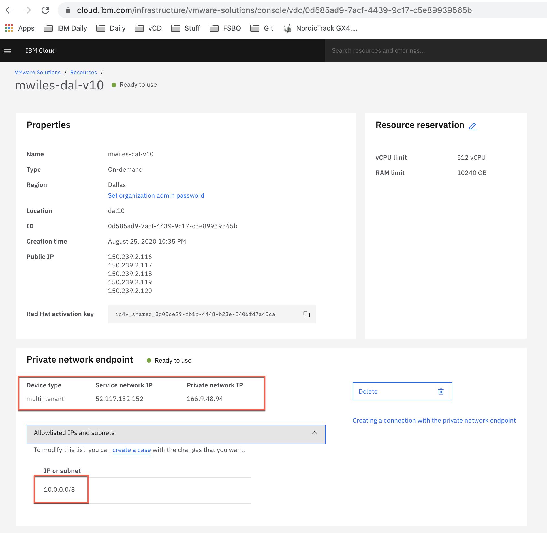This screenshot has height=533, width=547.
Task: Click the site lock security icon
Action: [x=68, y=10]
